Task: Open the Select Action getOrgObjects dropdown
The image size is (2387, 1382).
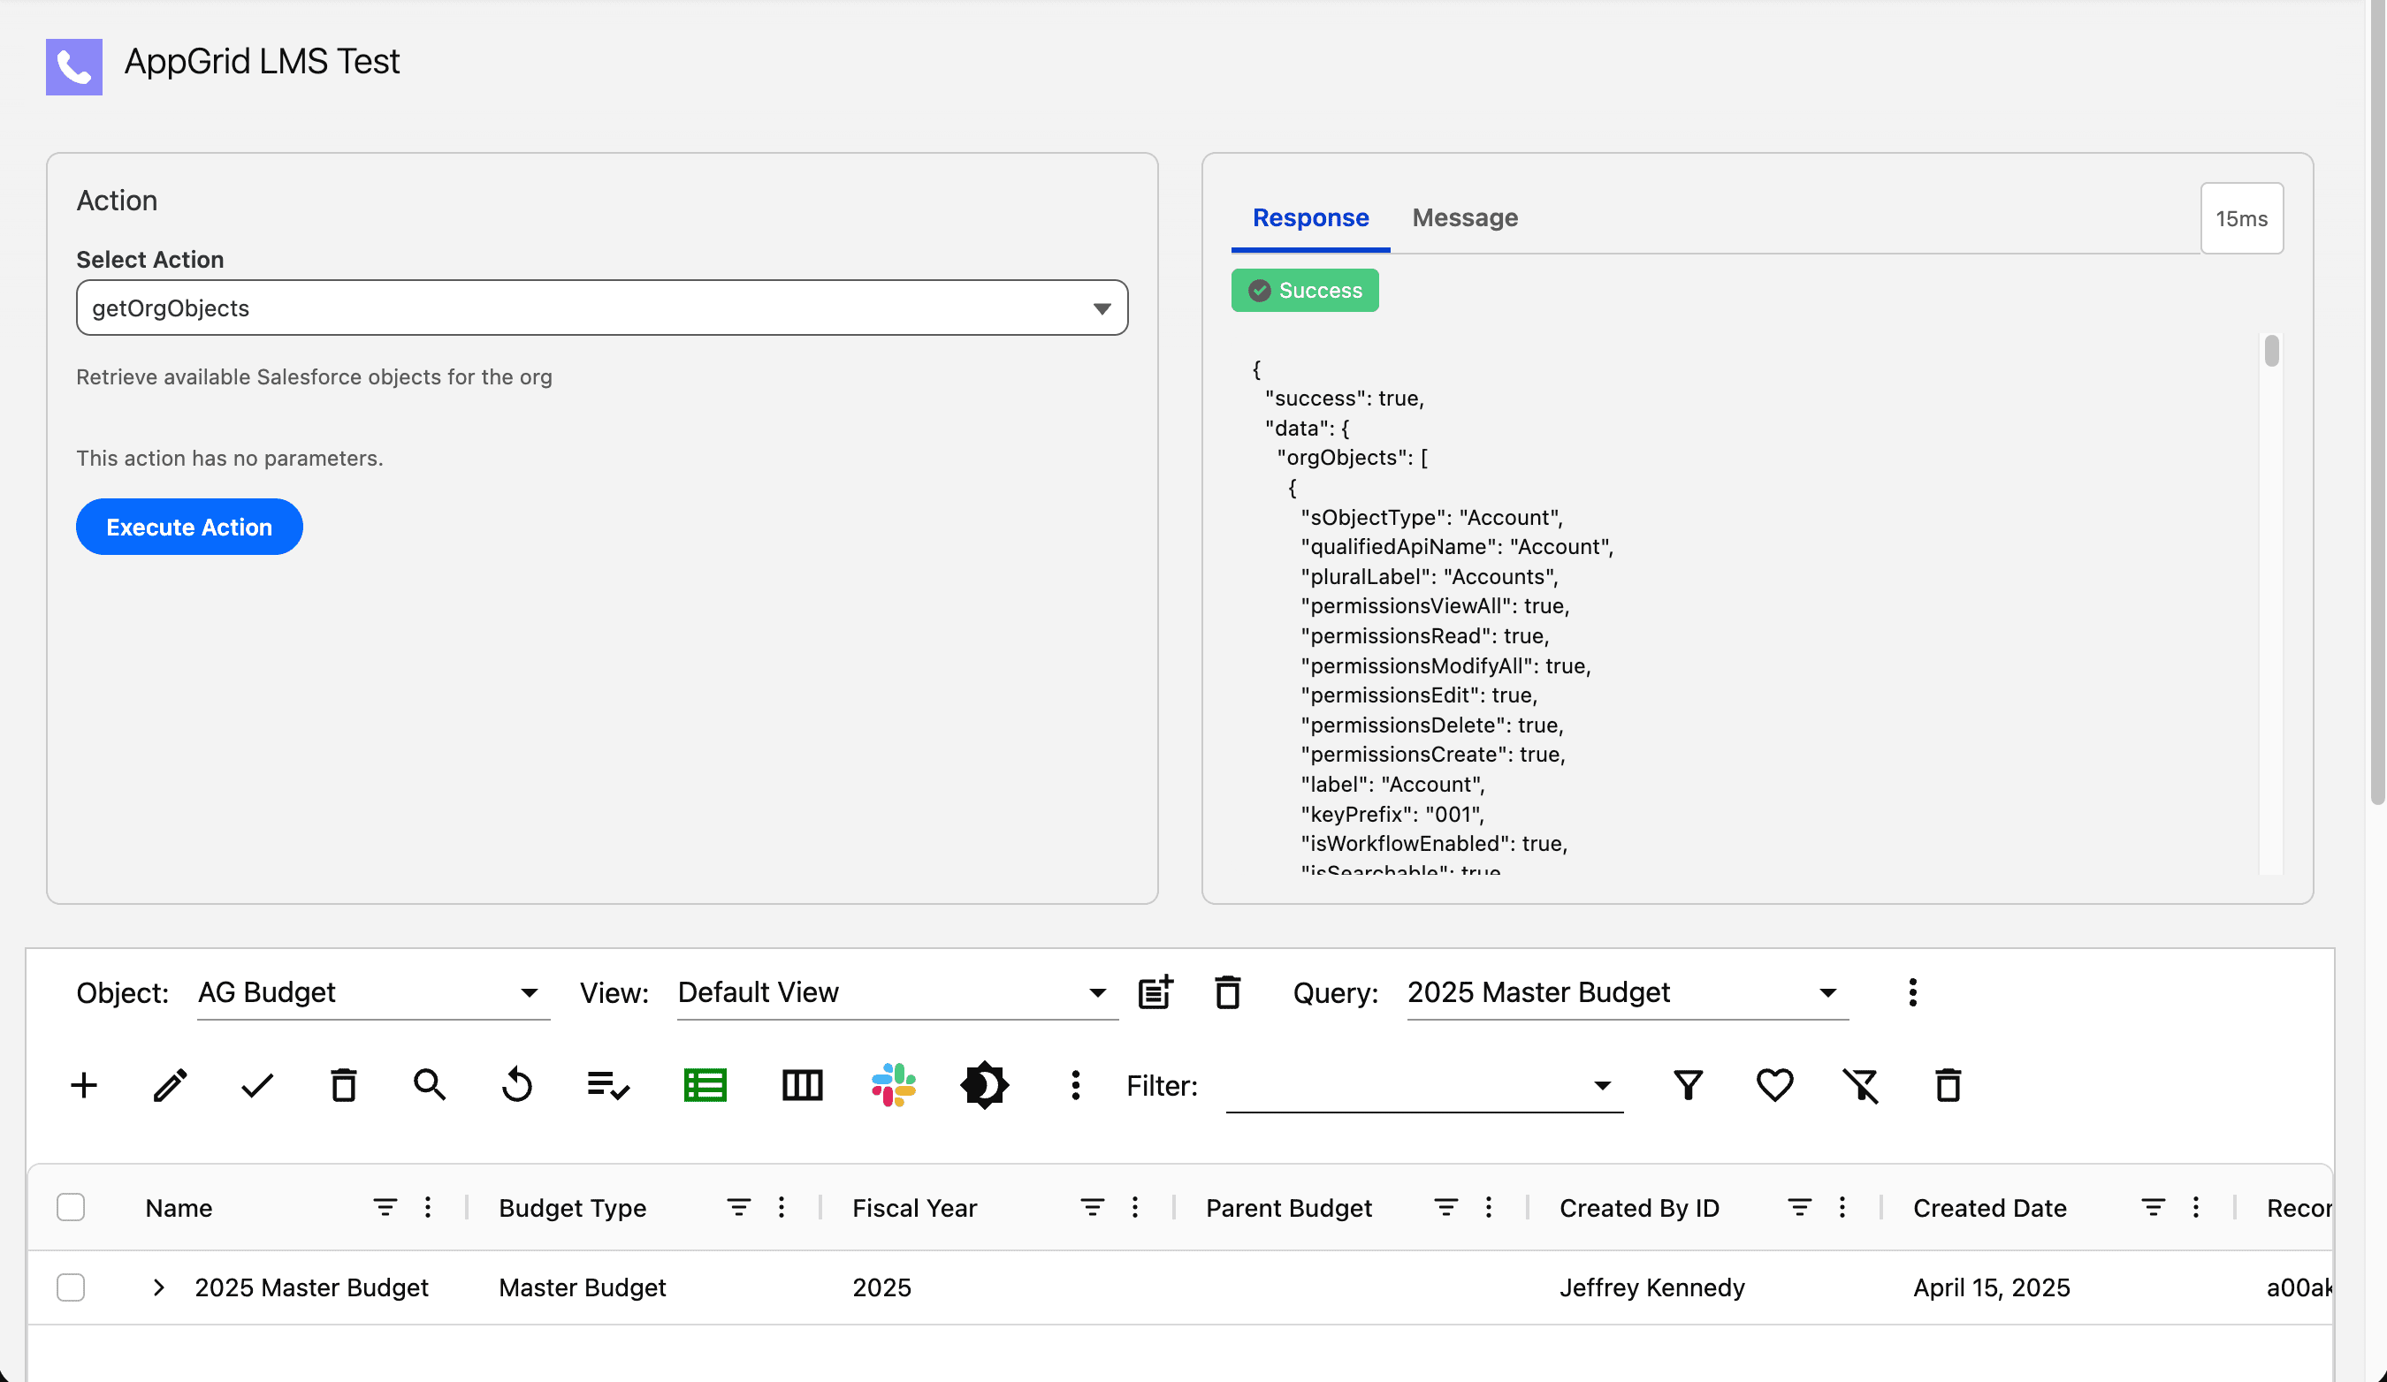Action: [x=601, y=308]
